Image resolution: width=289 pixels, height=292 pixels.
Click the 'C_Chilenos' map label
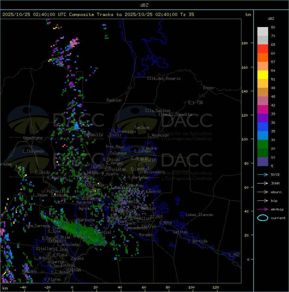33,151
